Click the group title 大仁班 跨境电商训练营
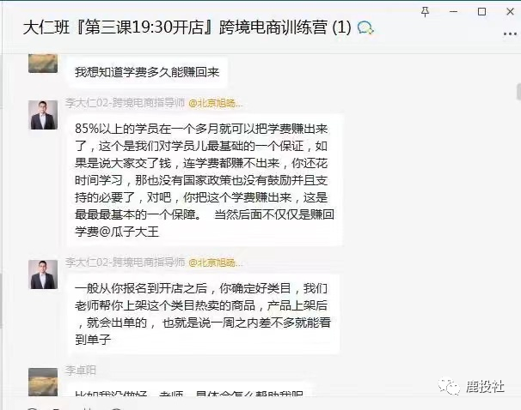This screenshot has width=521, height=410. (187, 27)
